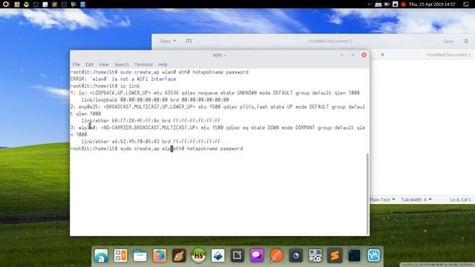Open the purple chat app in dock
The width and height of the screenshot is (475, 267).
257,255
